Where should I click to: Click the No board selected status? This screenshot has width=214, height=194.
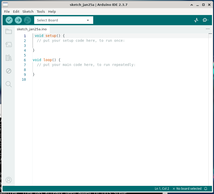coord(187,189)
